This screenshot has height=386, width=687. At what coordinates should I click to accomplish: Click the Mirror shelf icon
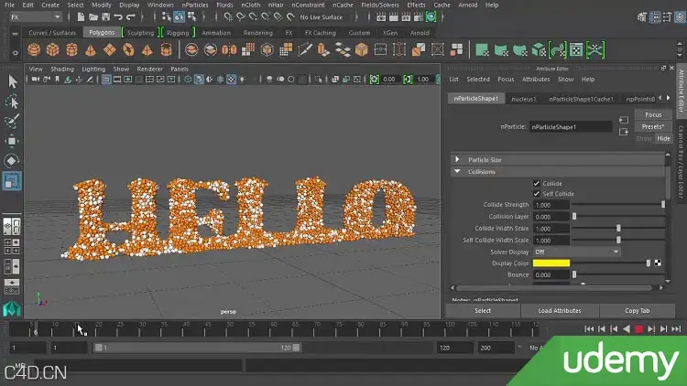229,49
